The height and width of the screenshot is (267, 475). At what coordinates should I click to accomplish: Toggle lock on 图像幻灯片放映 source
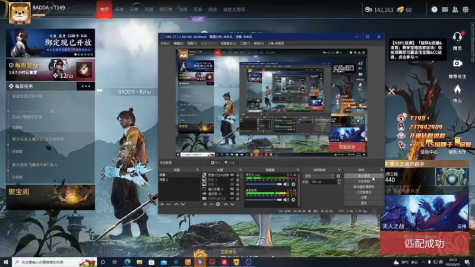238,175
